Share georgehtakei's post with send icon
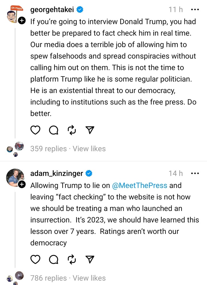This screenshot has height=285, width=207. pos(90,130)
